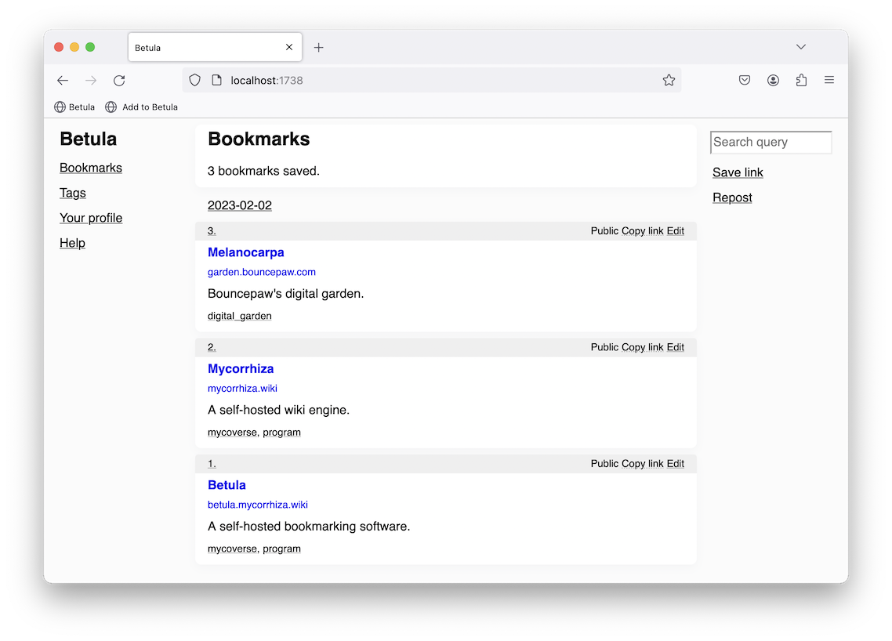
Task: Open the Tags page in sidebar
Action: [x=73, y=193]
